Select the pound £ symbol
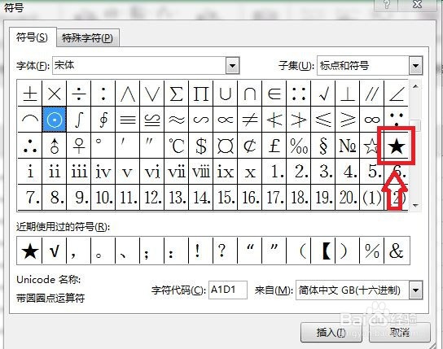 tap(274, 146)
